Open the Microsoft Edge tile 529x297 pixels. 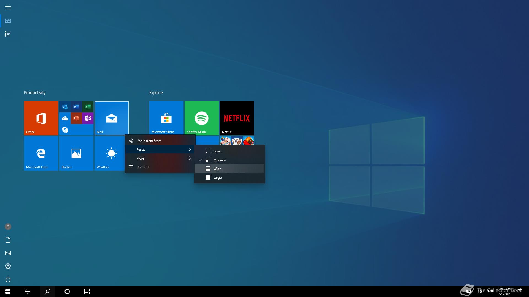[x=41, y=153]
